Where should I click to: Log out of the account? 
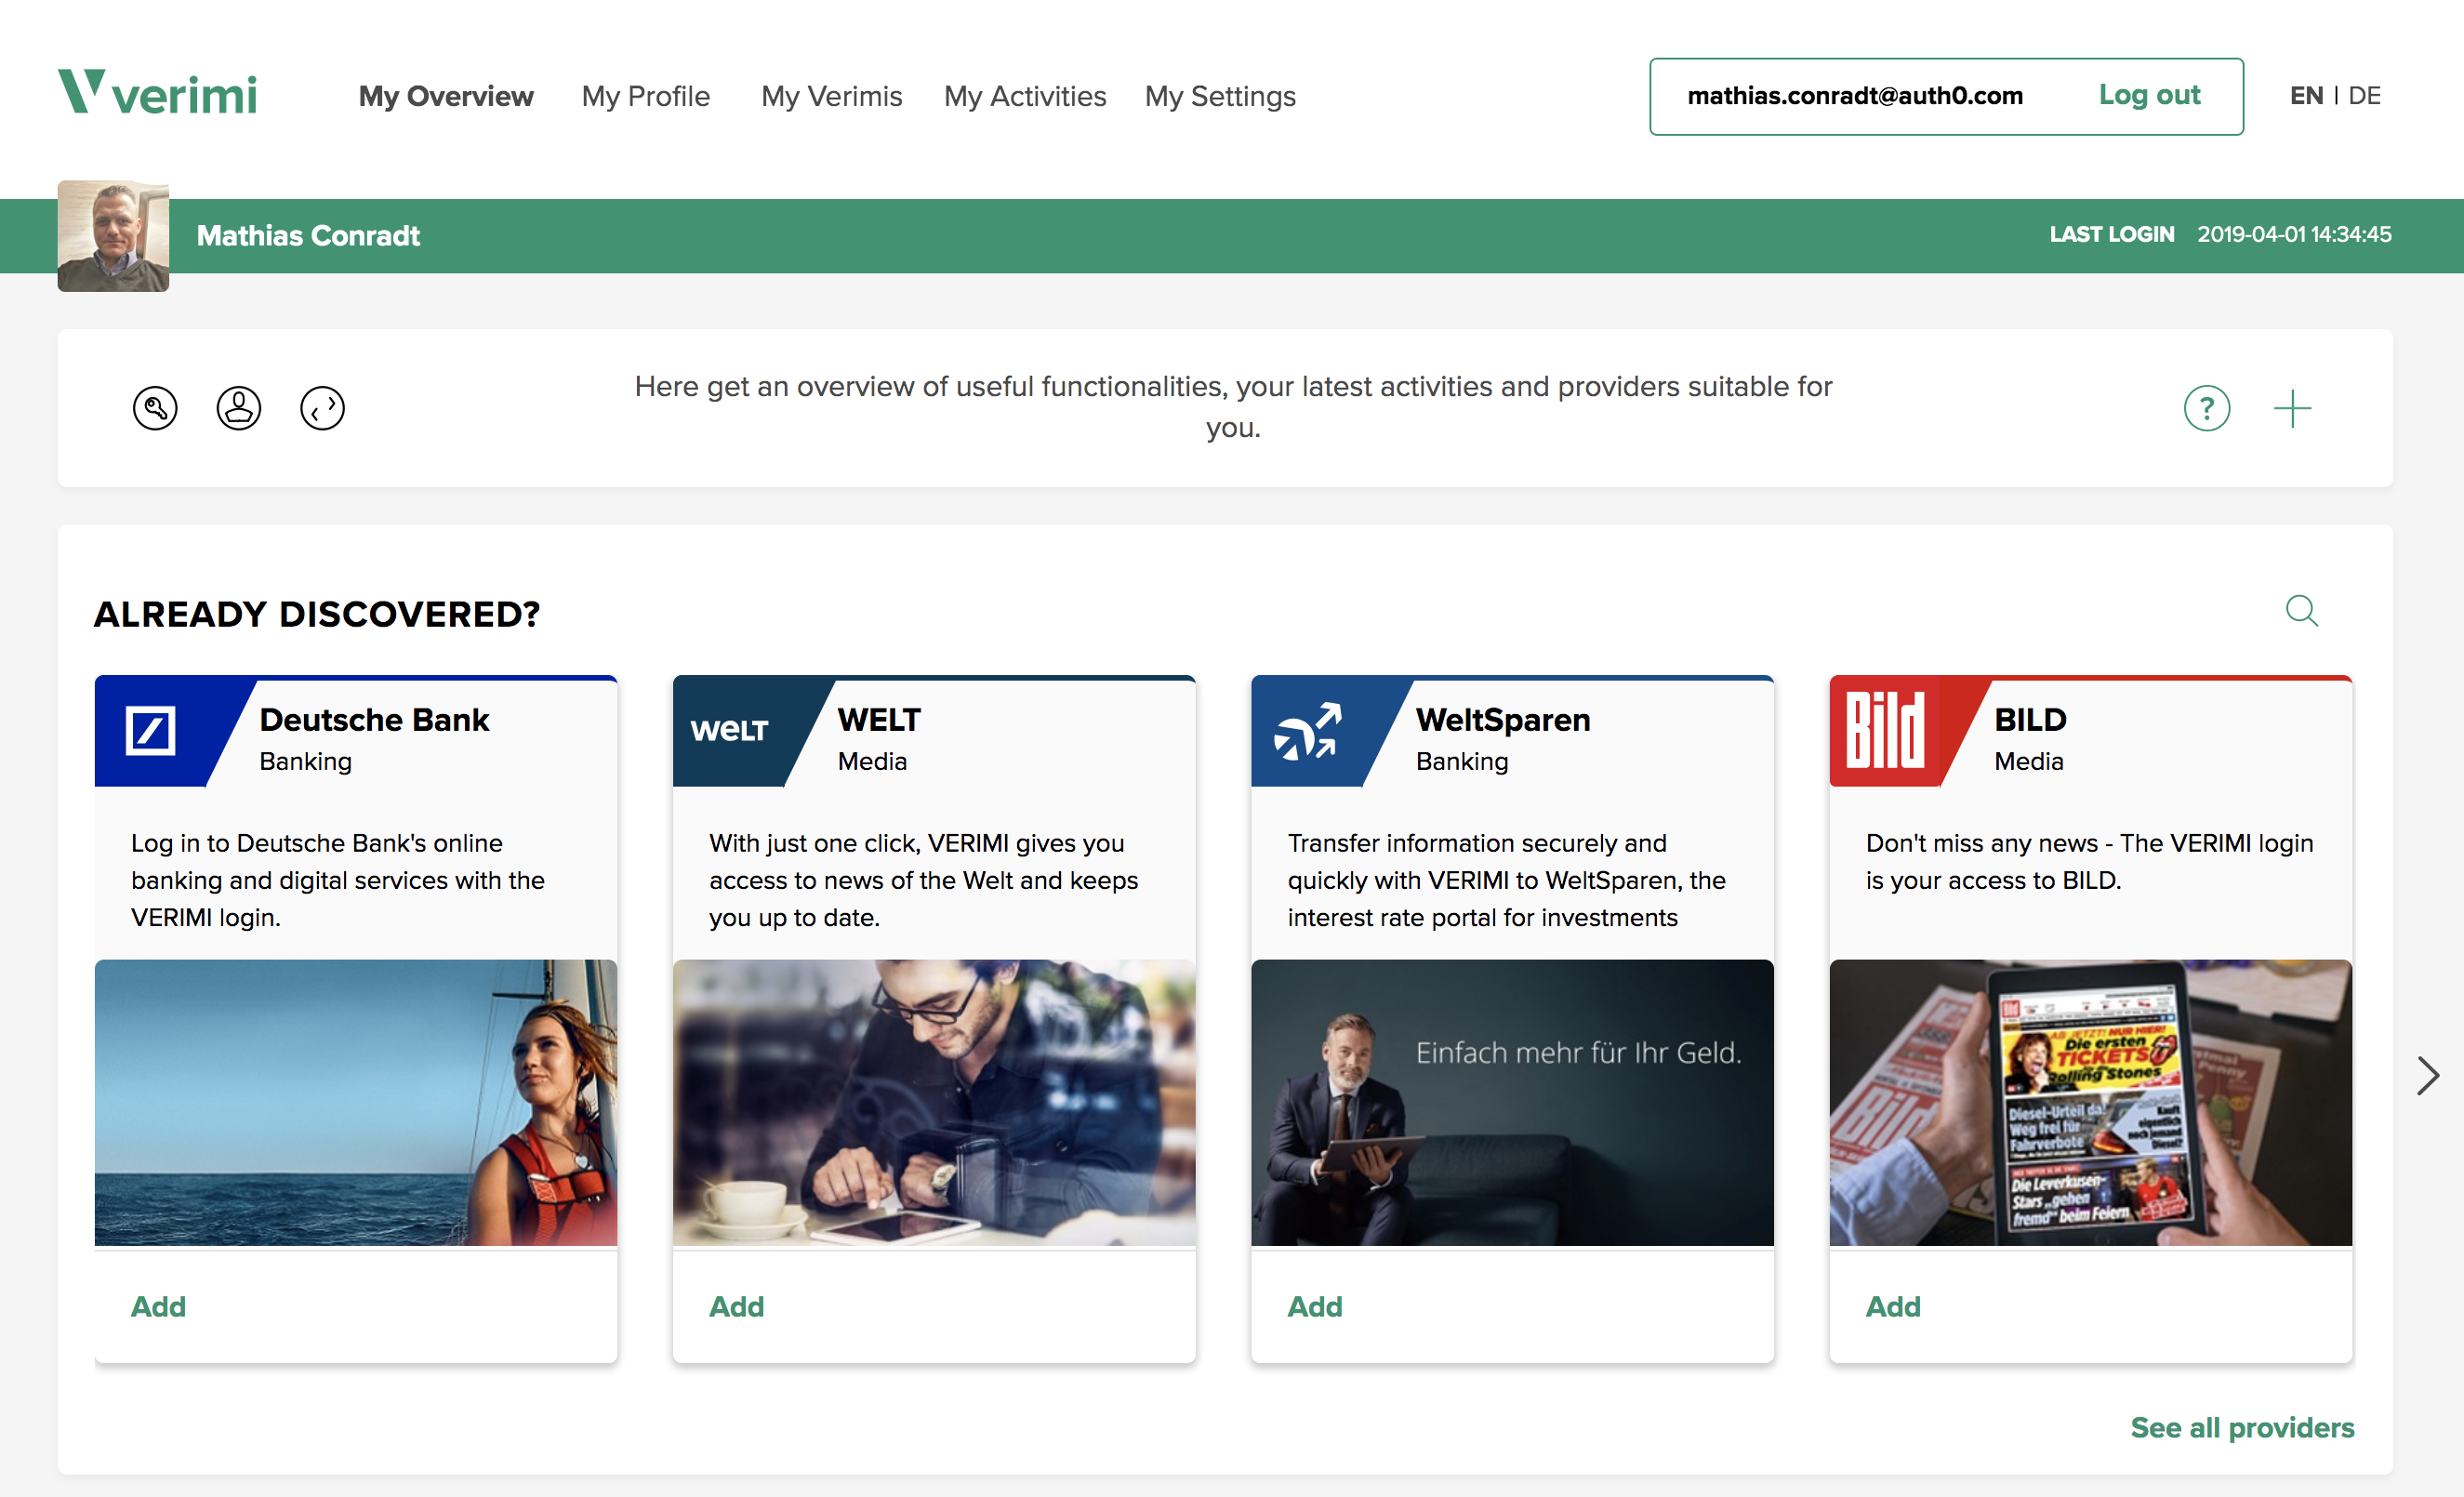(x=2149, y=95)
